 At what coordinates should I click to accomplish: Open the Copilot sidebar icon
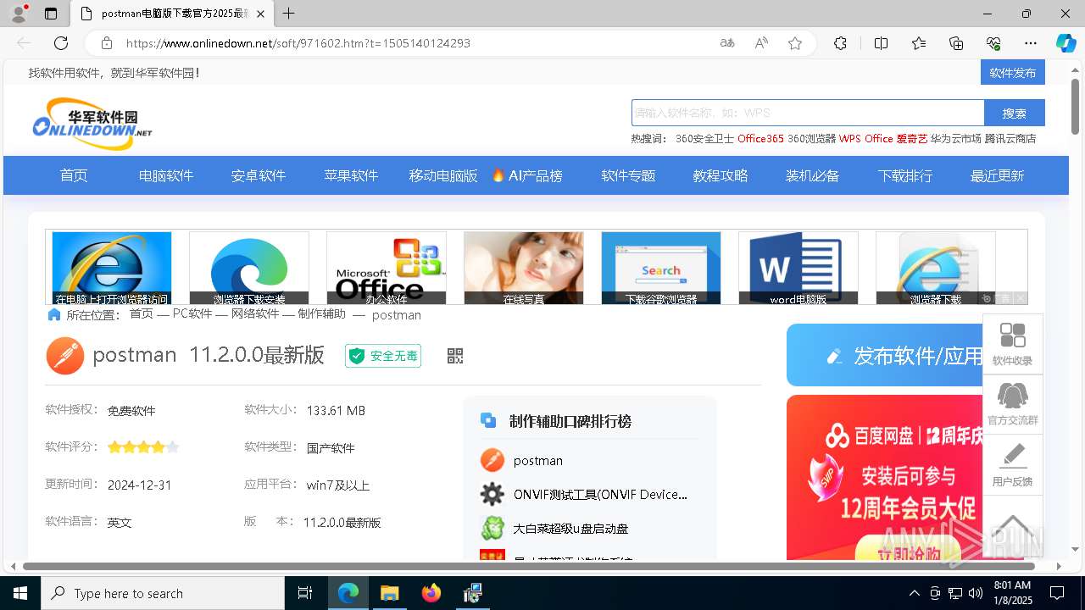pyautogui.click(x=1066, y=43)
